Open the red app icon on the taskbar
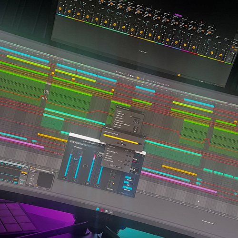This screenshot has width=238, height=238. click(102, 210)
